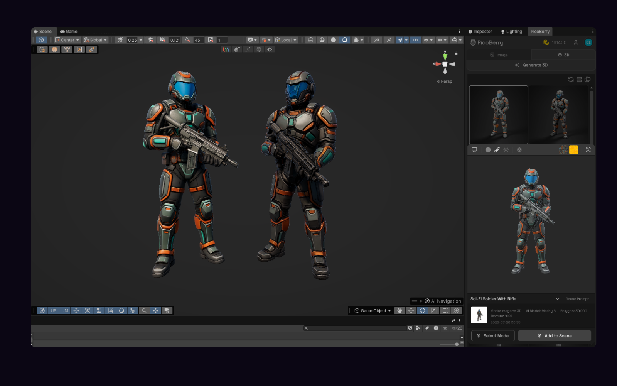Screen dimensions: 617x386
Task: Expand the Sci-Fi Soldier With Rifle chevron
Action: pos(557,299)
